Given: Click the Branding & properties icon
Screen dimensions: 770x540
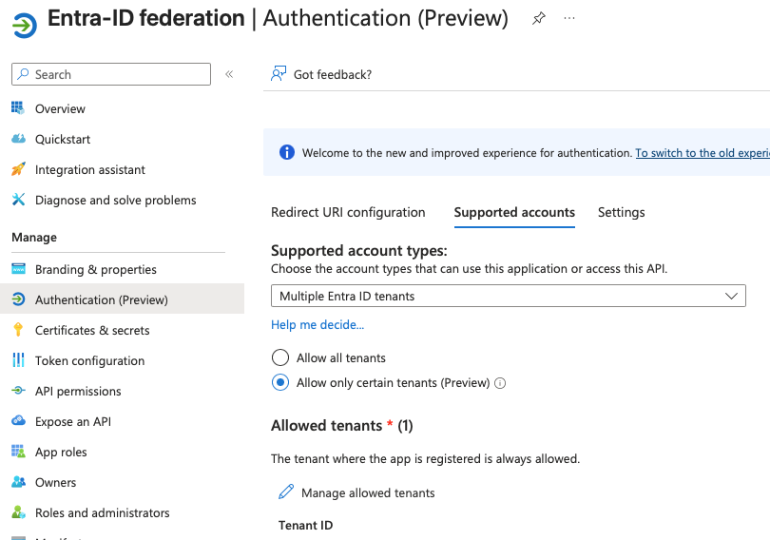Looking at the screenshot, I should coord(18,269).
